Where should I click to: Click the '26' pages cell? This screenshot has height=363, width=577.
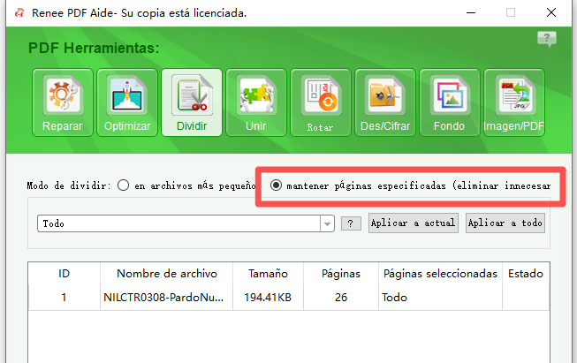click(341, 297)
